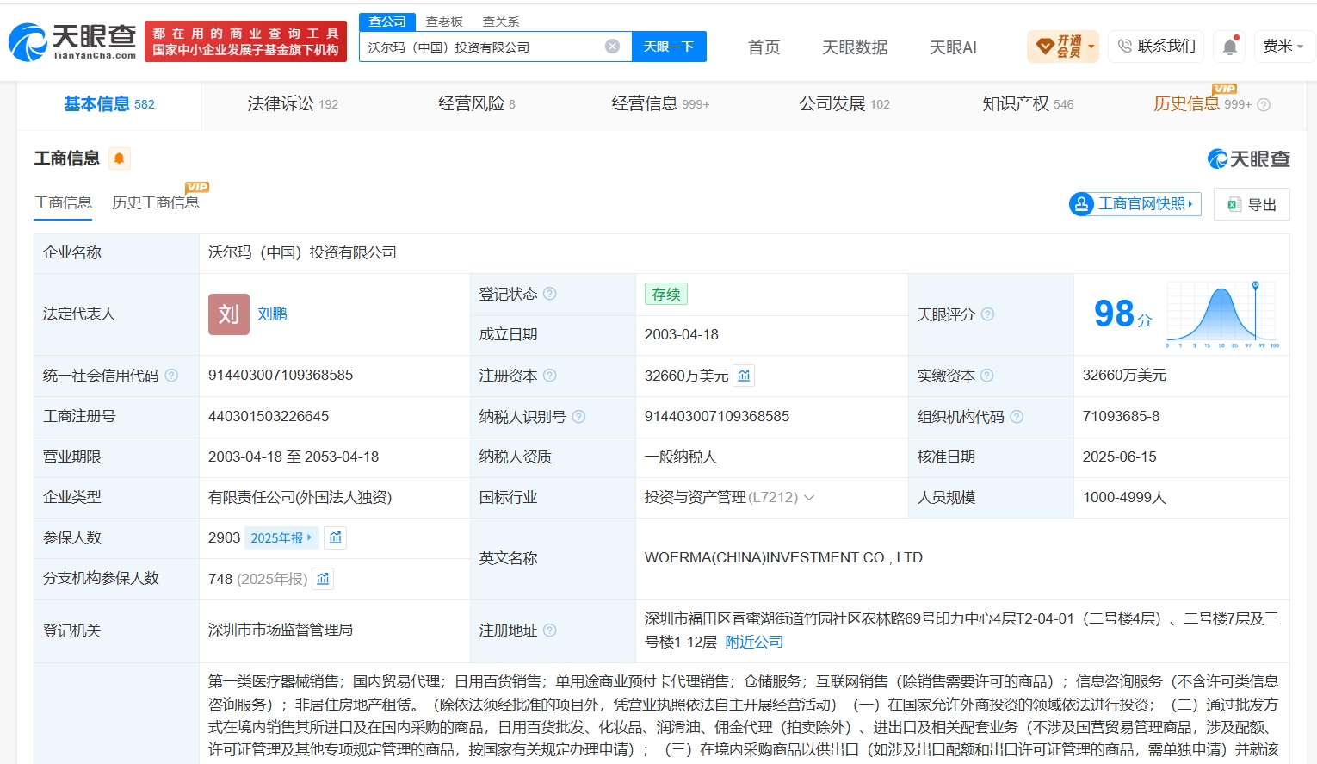Open help for 注册地址

coord(550,630)
